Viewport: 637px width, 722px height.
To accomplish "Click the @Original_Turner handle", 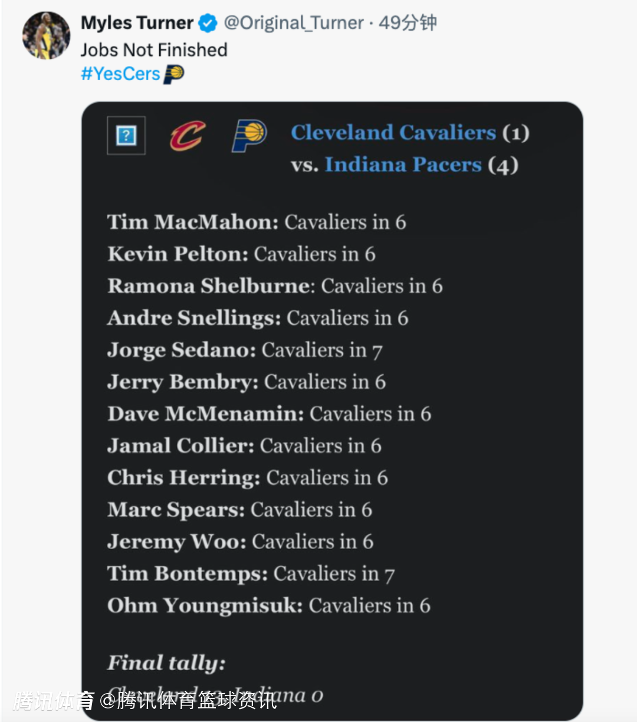I will (293, 23).
